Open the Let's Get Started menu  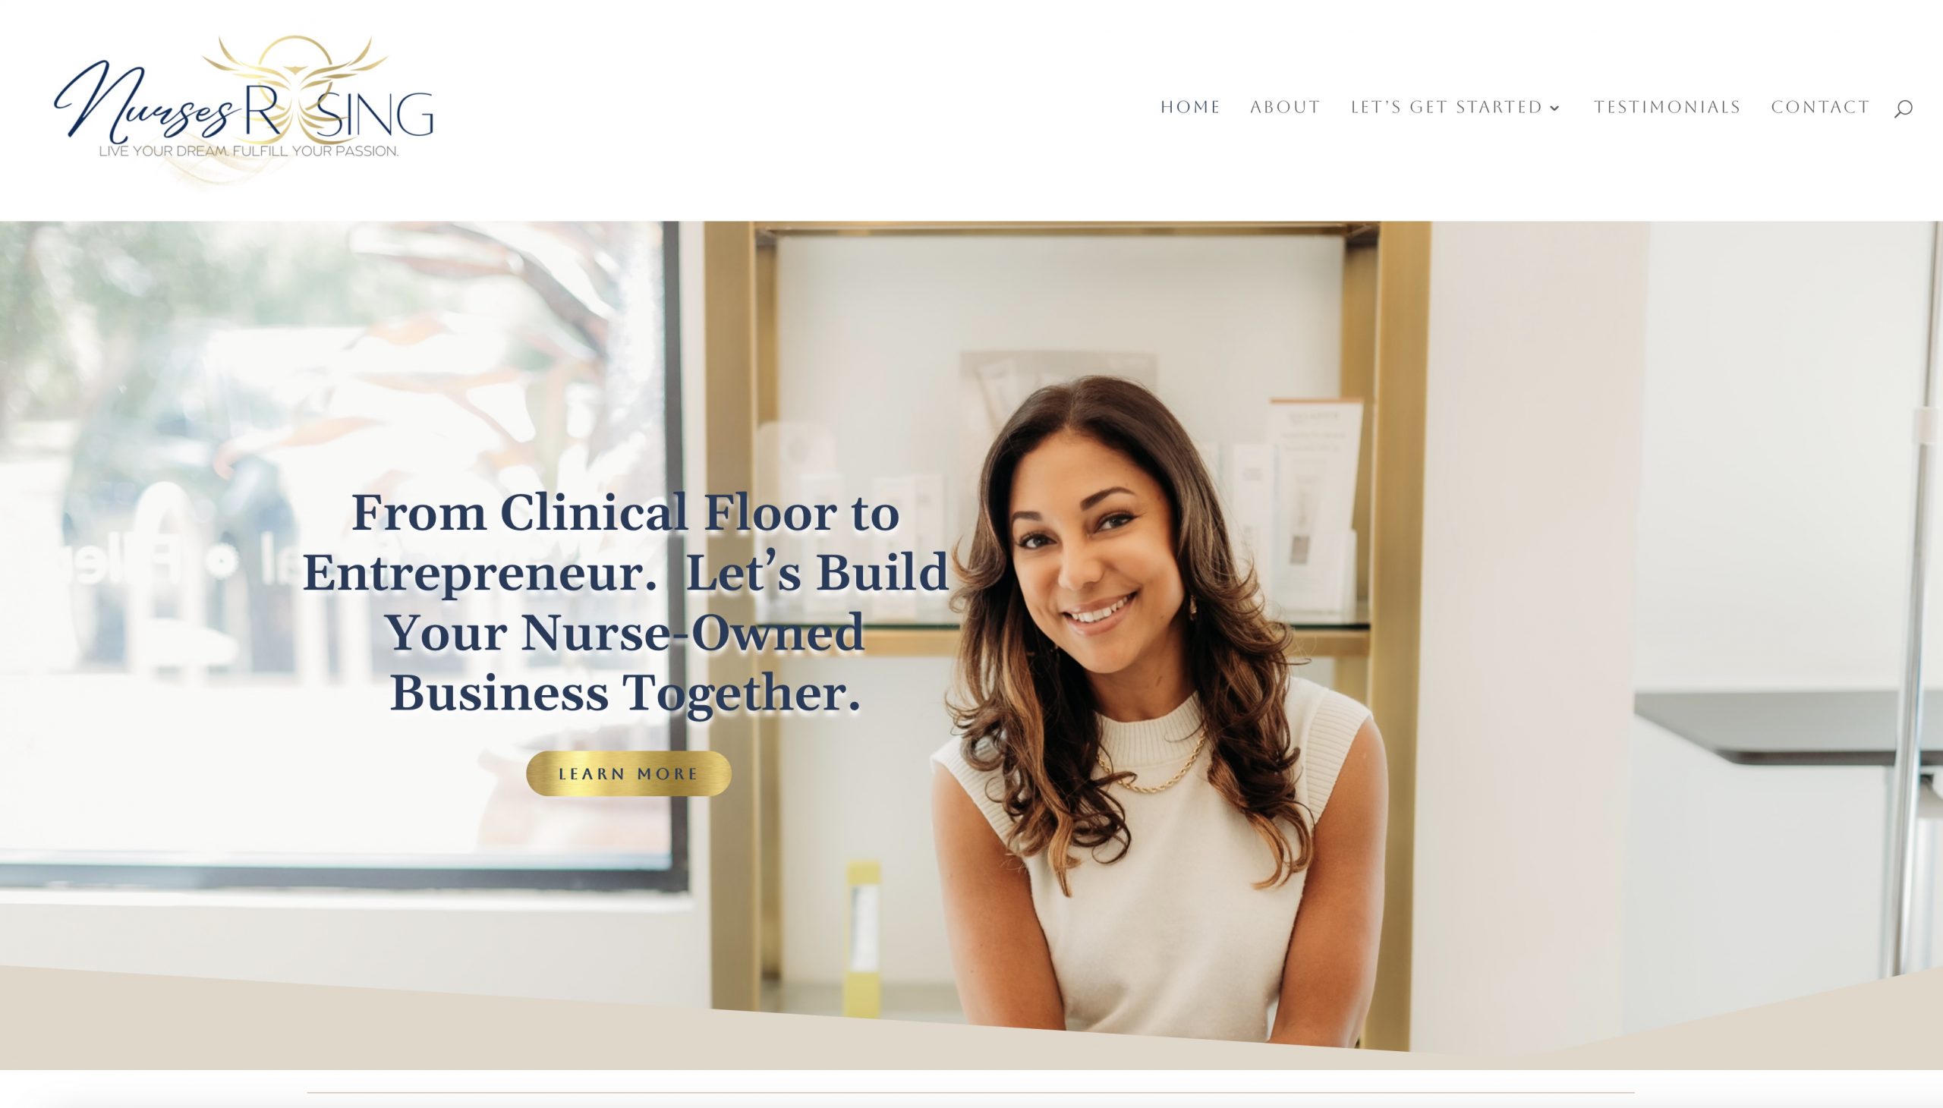click(x=1447, y=107)
